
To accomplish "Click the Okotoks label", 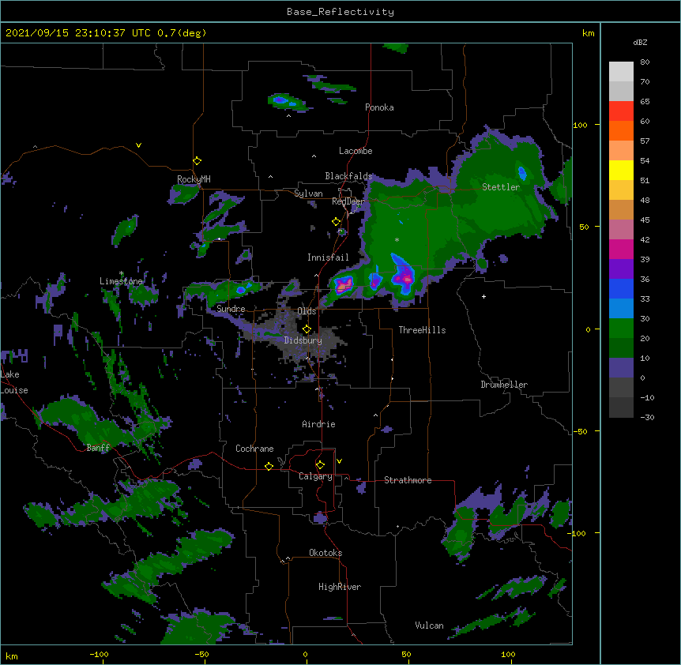I will [x=325, y=553].
